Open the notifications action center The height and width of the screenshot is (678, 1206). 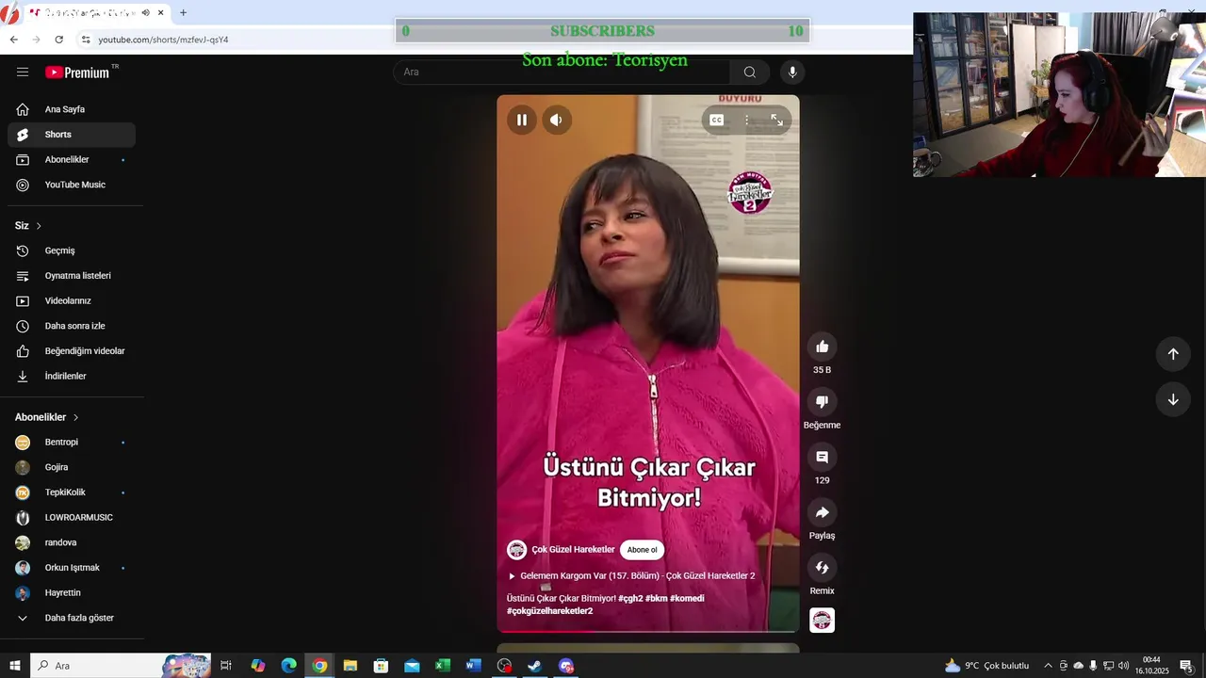tap(1187, 666)
